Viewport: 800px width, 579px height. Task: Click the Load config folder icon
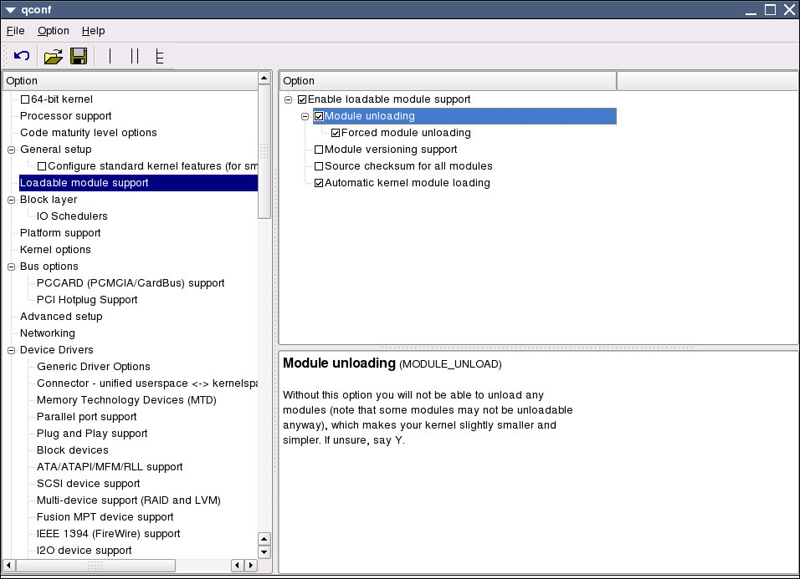[53, 56]
